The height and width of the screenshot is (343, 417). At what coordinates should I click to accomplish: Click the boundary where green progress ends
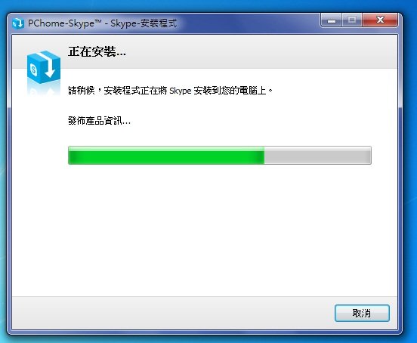(x=264, y=156)
